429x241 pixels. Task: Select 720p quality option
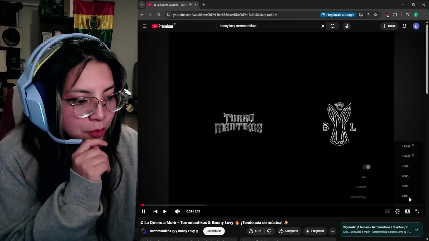coord(405,166)
